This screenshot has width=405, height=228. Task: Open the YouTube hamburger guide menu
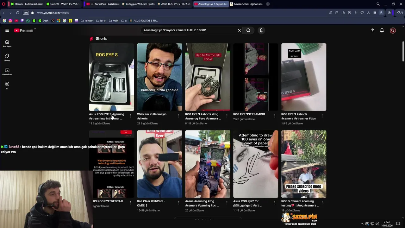click(x=7, y=30)
